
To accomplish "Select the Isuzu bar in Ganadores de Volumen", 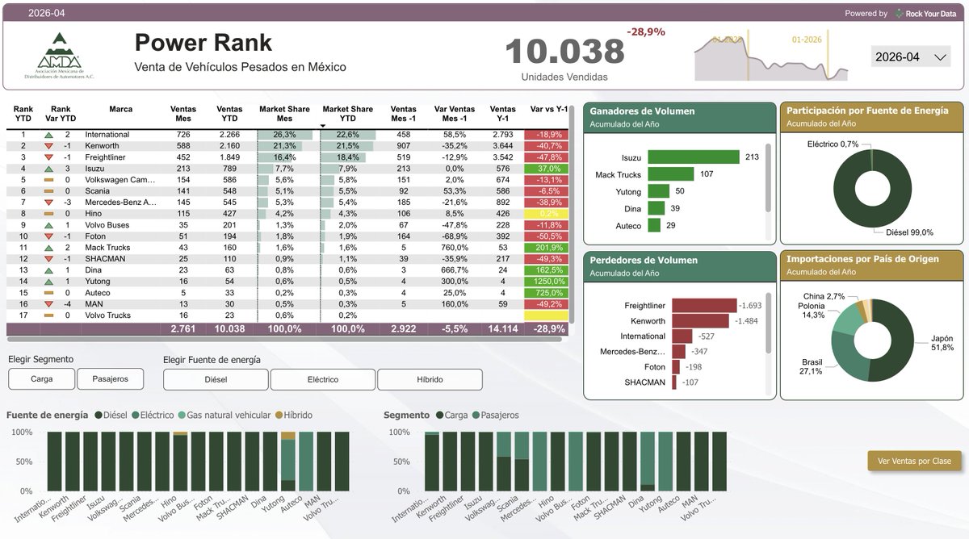I will 694,157.
